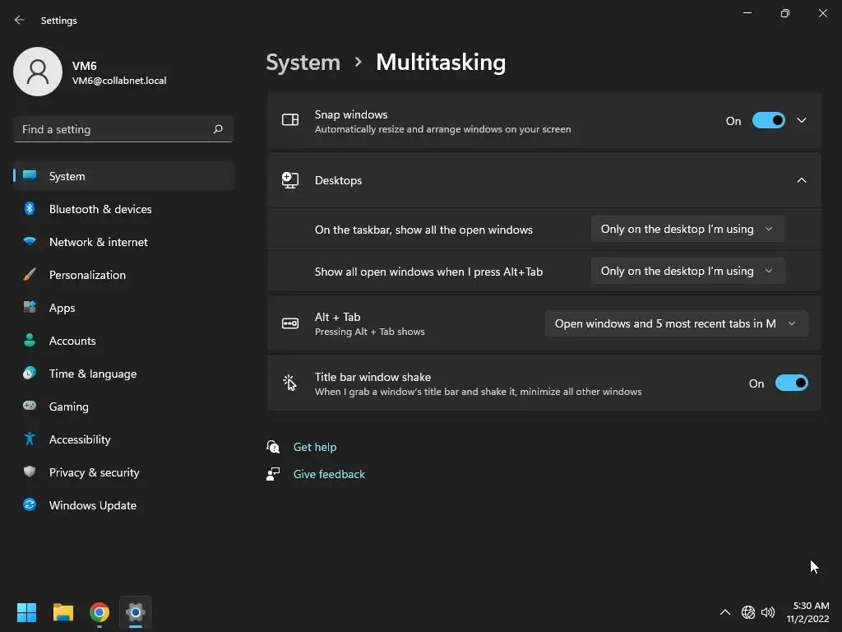The image size is (842, 632).
Task: Turn off the Snap windows toggle
Action: coord(769,121)
